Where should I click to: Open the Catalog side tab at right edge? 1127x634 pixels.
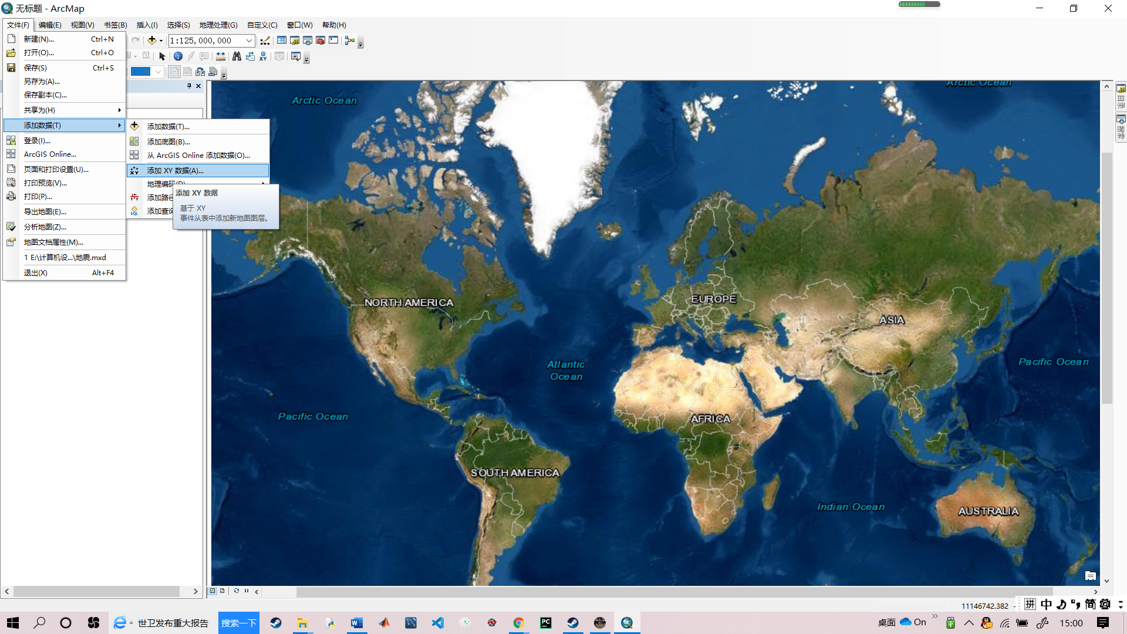click(x=1121, y=96)
